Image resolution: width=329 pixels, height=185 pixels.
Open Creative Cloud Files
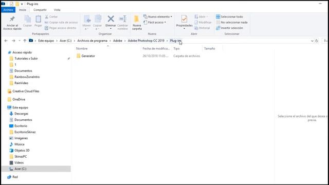26,91
